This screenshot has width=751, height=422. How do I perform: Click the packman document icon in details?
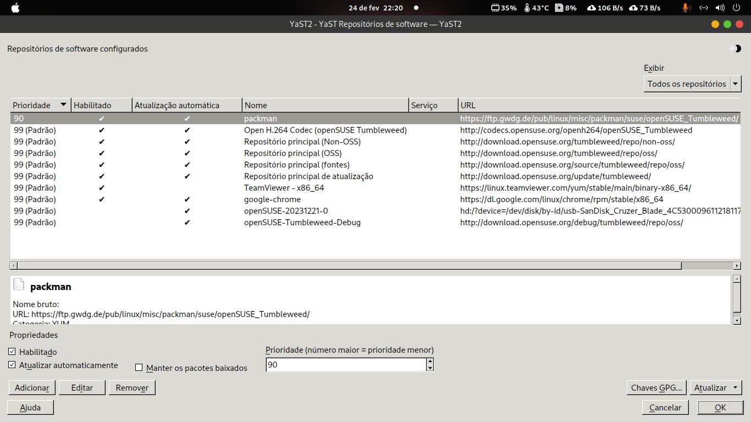(x=19, y=285)
